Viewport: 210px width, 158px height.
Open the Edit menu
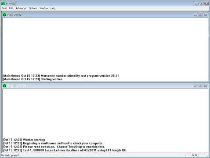pyautogui.click(x=11, y=8)
